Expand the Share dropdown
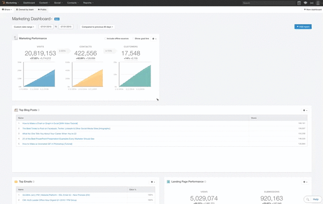 [7, 9]
